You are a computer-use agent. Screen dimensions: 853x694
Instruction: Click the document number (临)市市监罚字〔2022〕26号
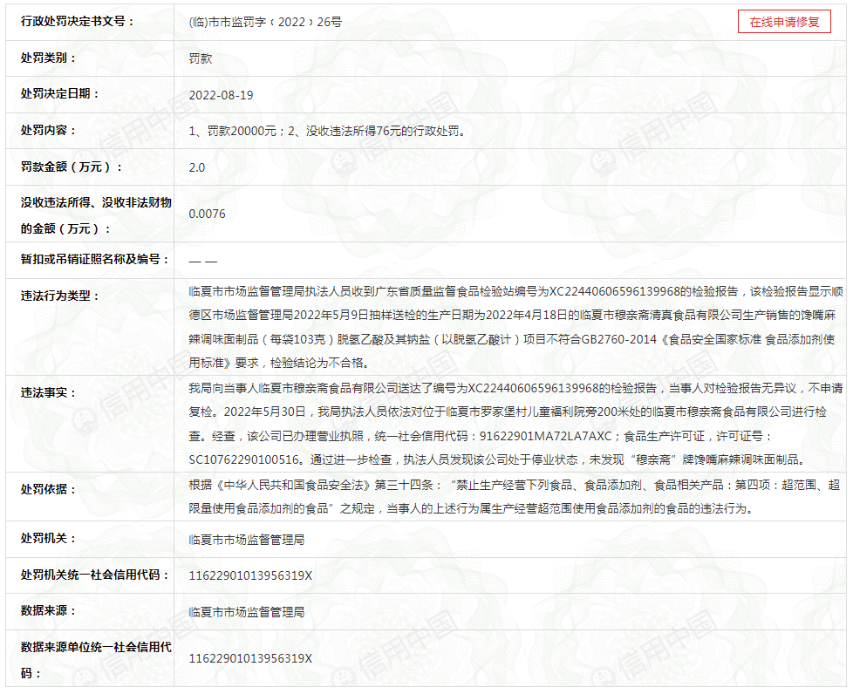[265, 23]
